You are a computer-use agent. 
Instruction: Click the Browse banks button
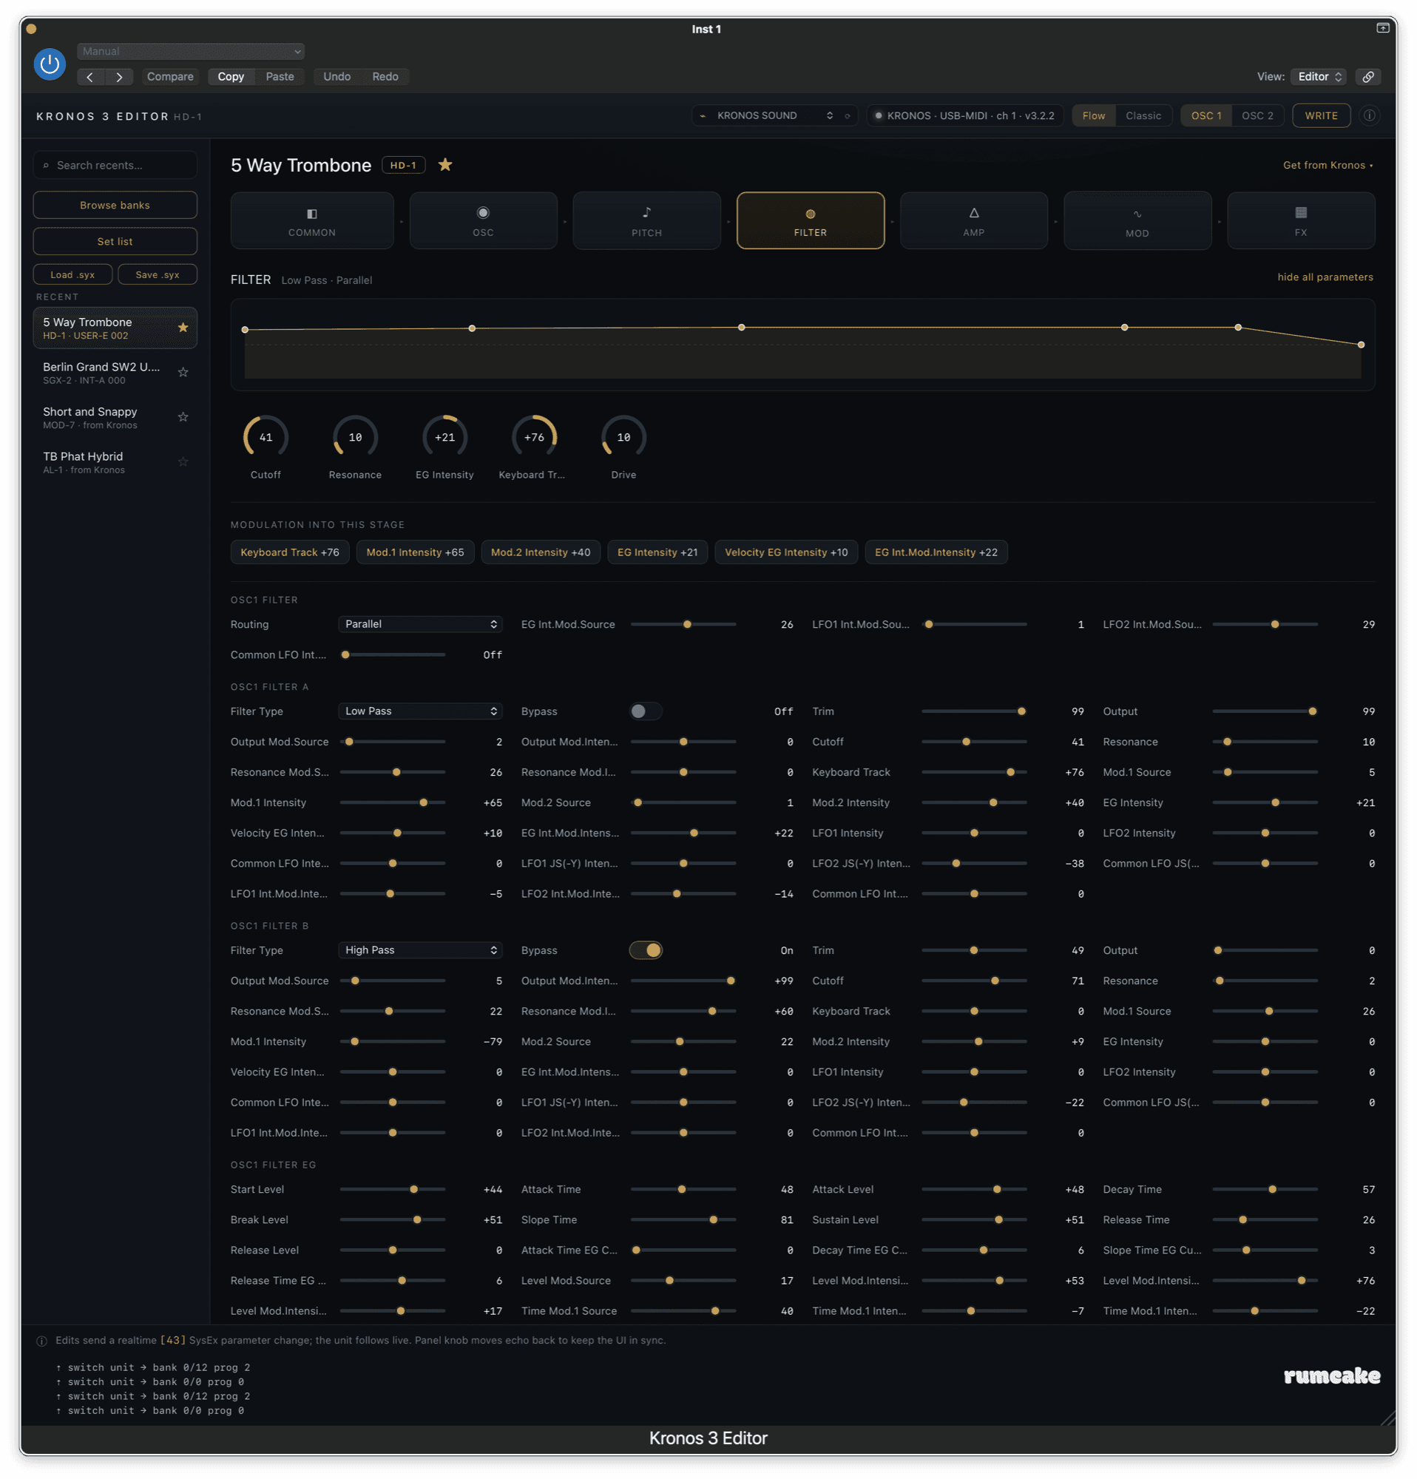point(115,206)
